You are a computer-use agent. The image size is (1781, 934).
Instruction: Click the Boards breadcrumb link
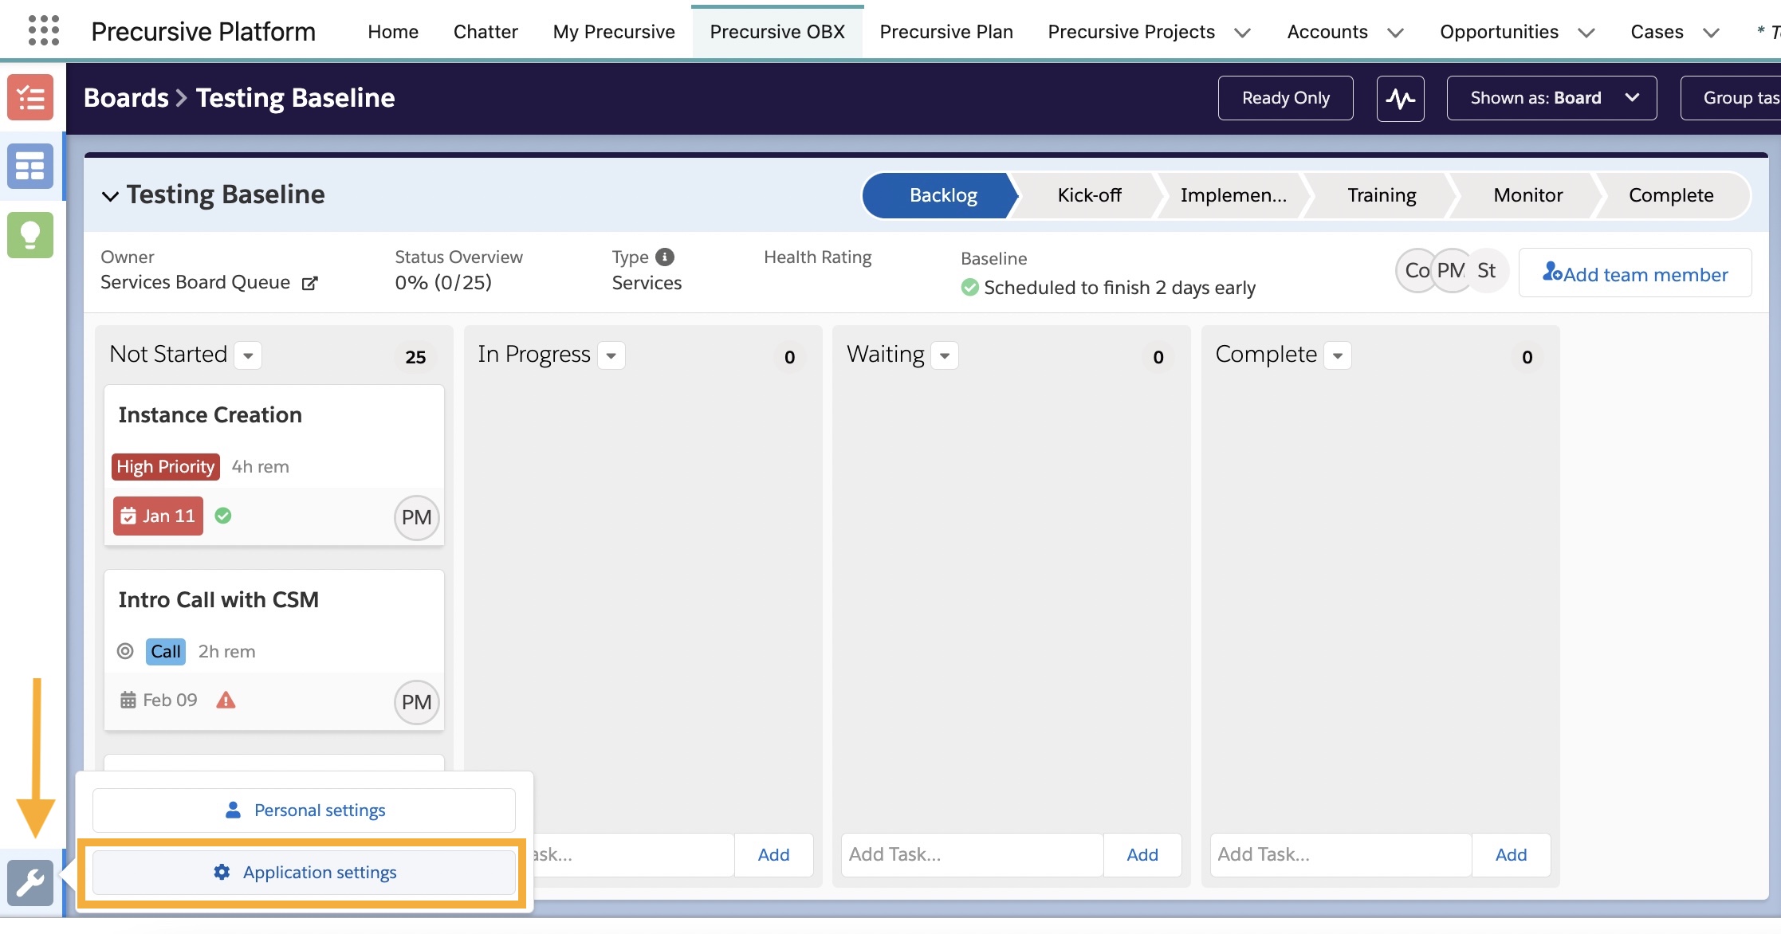[x=126, y=98]
